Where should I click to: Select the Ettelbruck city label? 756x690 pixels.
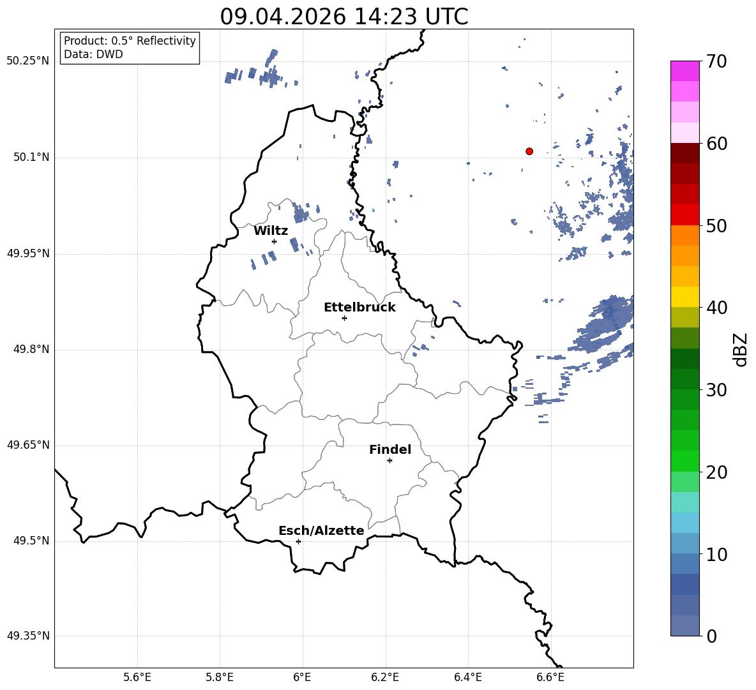[359, 308]
